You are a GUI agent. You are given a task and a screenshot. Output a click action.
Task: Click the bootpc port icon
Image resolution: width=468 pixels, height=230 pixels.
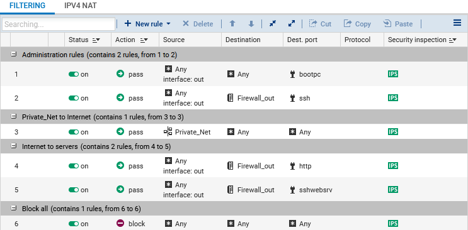pyautogui.click(x=292, y=74)
